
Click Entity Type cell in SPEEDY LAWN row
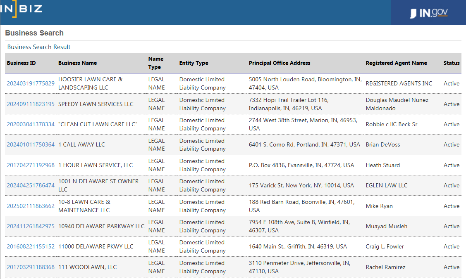pyautogui.click(x=202, y=104)
